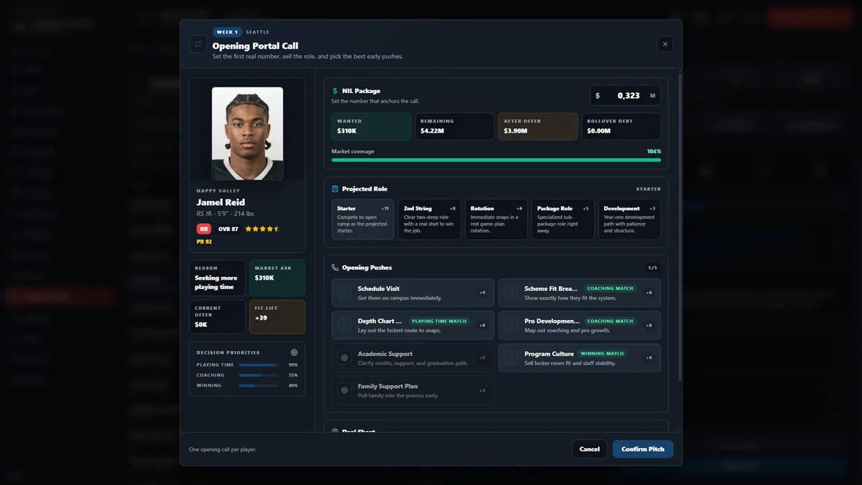Click the NIL amount field showing 0,323

tap(625, 96)
